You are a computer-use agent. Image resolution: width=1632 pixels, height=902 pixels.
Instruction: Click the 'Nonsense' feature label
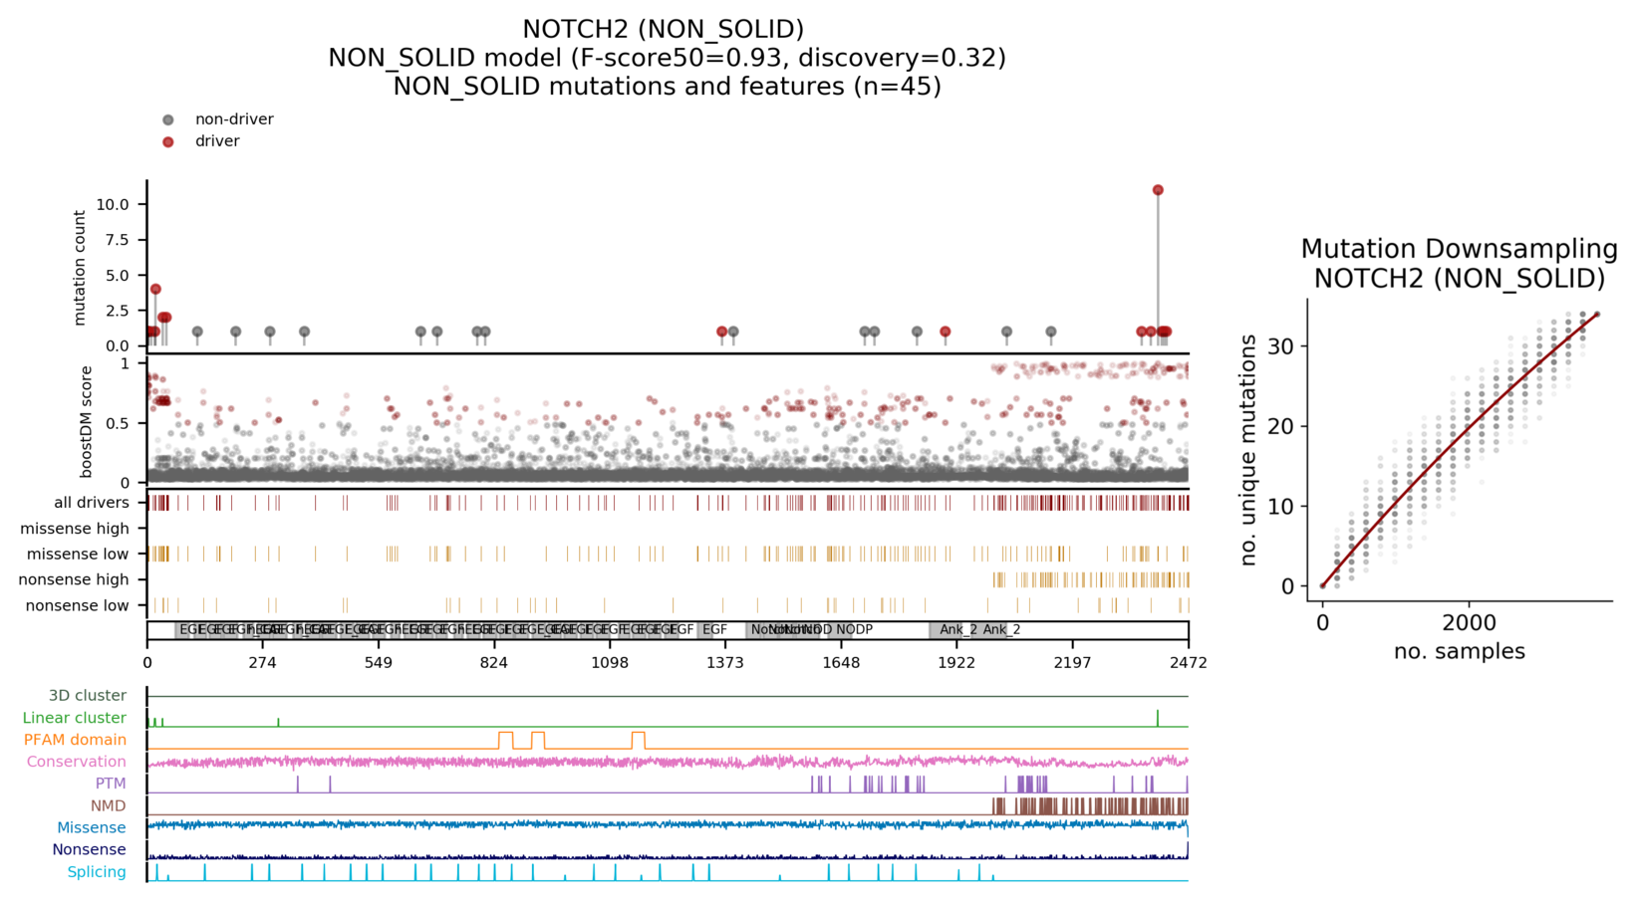[x=89, y=849]
